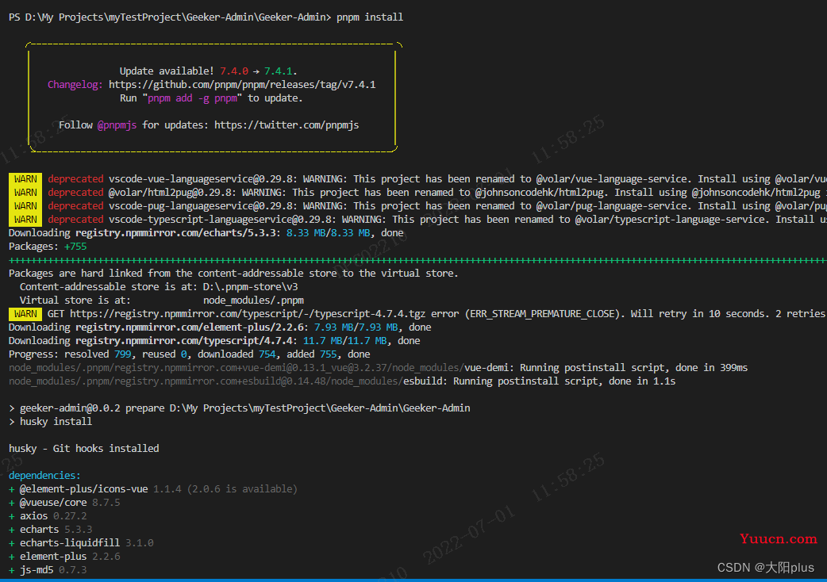Click the element-plus 2.2.6 dependency row

click(x=64, y=557)
